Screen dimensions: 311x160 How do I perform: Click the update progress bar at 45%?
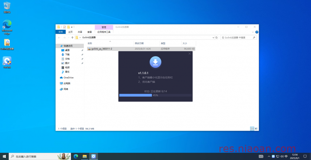pos(155,95)
